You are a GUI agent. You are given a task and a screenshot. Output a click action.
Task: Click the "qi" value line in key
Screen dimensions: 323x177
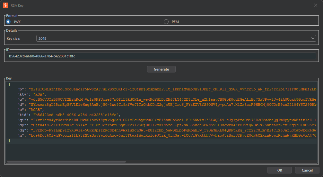[x=167, y=120]
